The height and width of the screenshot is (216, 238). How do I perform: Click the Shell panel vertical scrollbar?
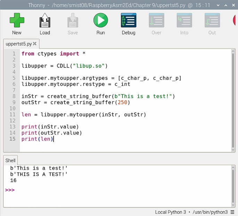(x=233, y=186)
